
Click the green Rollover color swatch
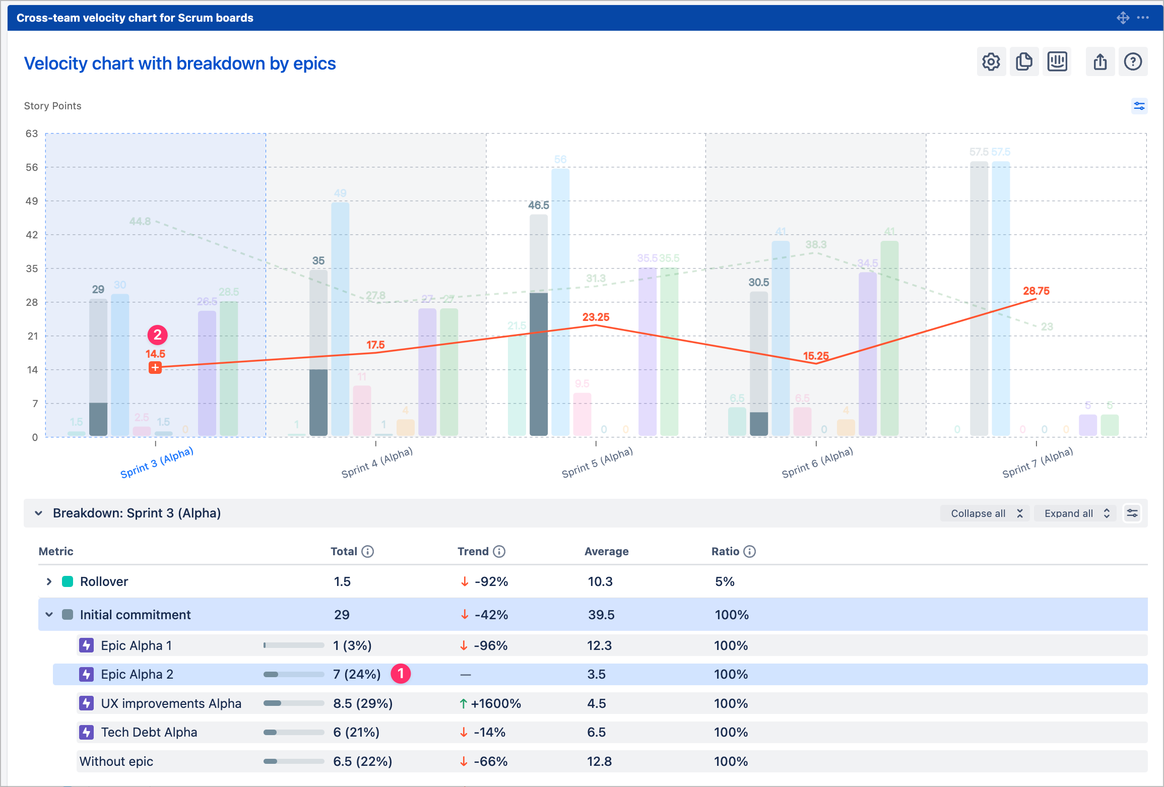(x=68, y=581)
